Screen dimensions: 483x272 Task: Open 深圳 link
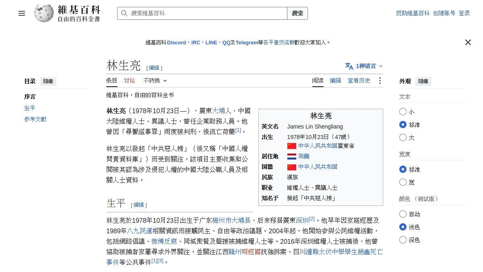coord(302,220)
